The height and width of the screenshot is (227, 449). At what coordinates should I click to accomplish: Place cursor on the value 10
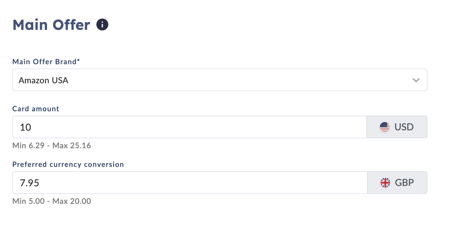pos(25,127)
